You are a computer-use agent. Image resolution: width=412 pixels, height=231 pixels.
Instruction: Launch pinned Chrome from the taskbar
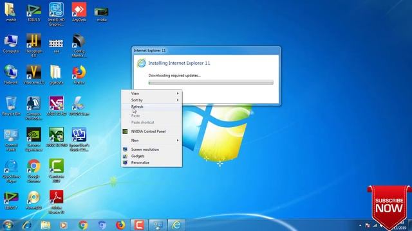click(83, 225)
